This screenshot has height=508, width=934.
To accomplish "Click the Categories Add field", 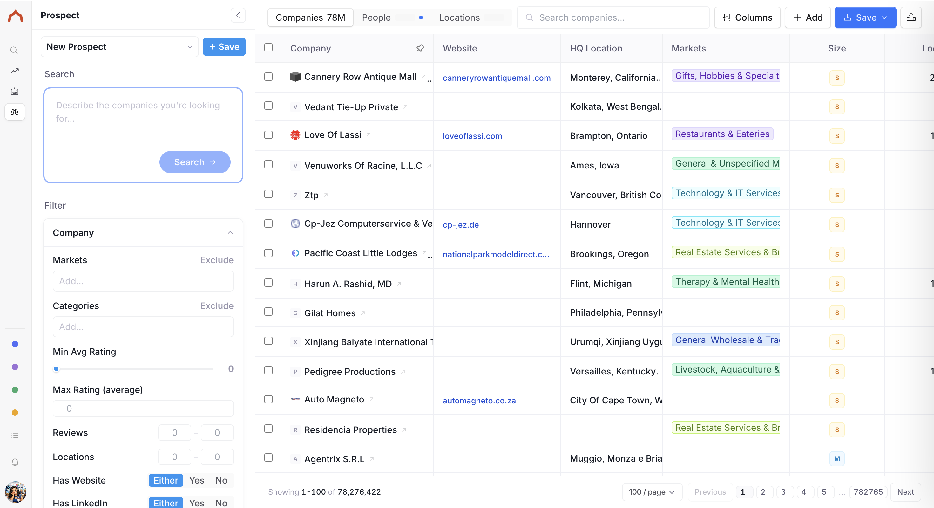I will (x=143, y=327).
